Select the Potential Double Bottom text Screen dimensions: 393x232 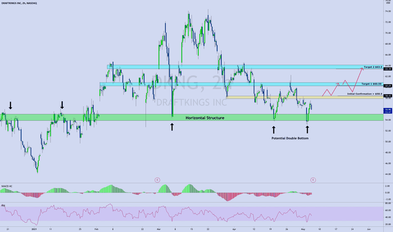[290, 138]
